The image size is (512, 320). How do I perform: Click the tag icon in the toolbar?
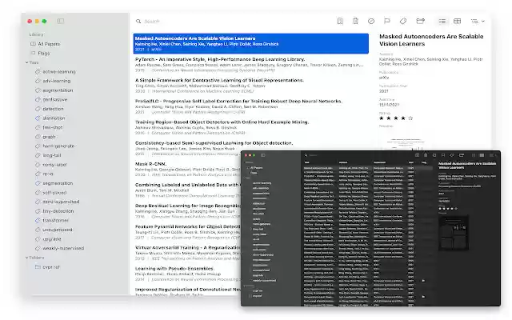tap(403, 22)
